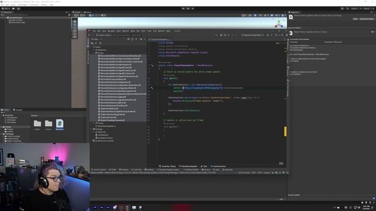Image resolution: width=376 pixels, height=211 pixels.
Task: Open the Attach to Unity Editor dropdown
Action: [253, 35]
